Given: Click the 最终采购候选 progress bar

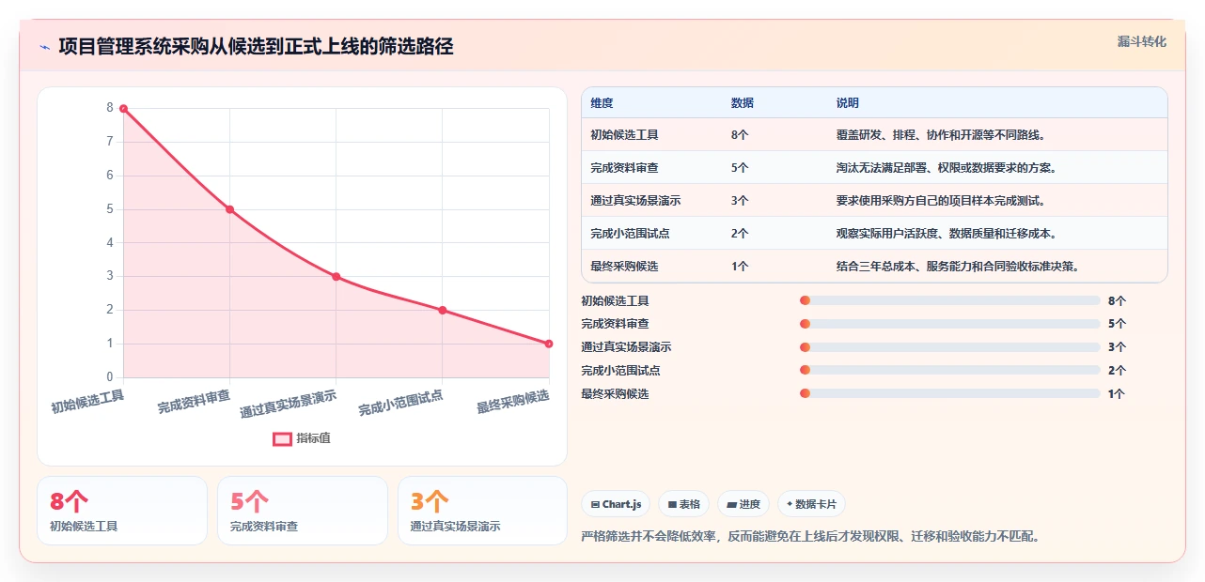Looking at the screenshot, I should (949, 394).
